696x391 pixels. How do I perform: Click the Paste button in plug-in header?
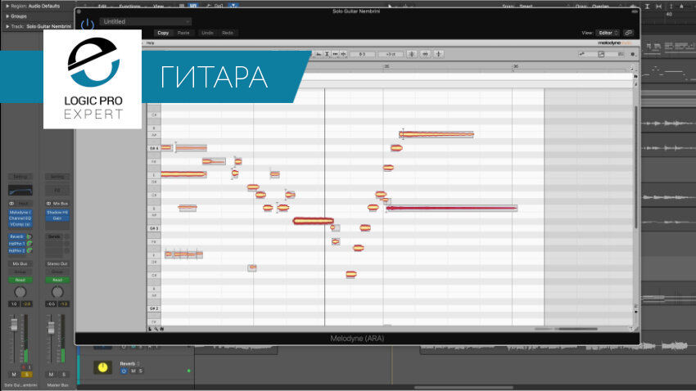point(183,33)
